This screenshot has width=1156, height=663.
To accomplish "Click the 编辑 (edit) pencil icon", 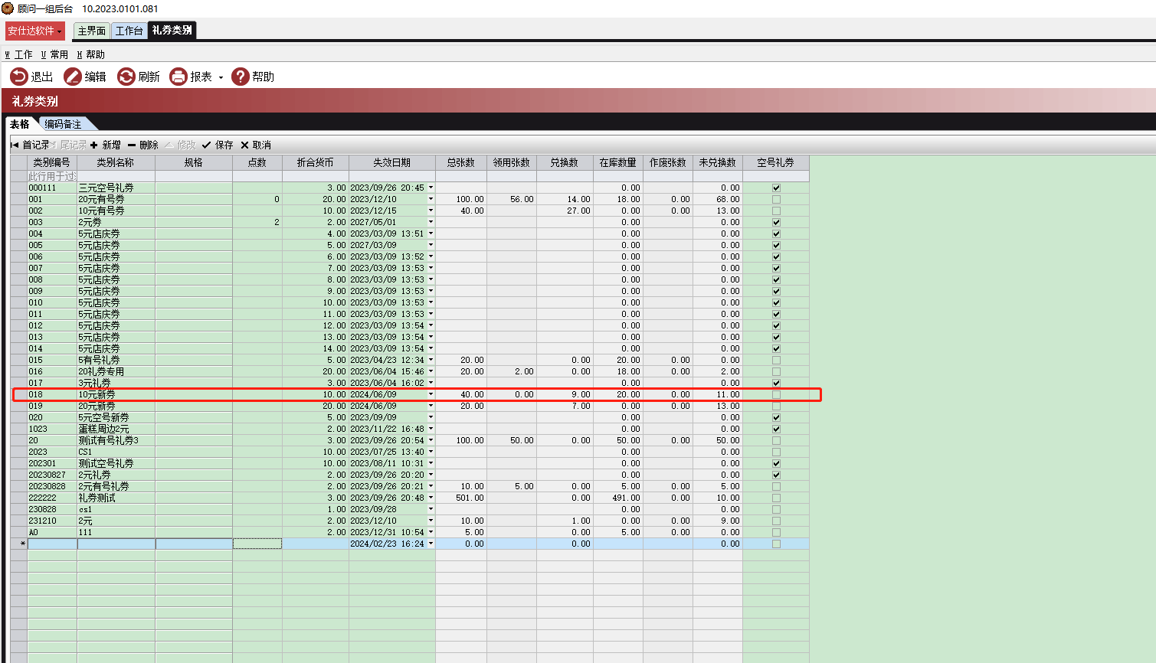I will [73, 77].
